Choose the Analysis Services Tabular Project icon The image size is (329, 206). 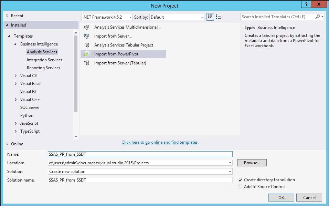(x=87, y=45)
